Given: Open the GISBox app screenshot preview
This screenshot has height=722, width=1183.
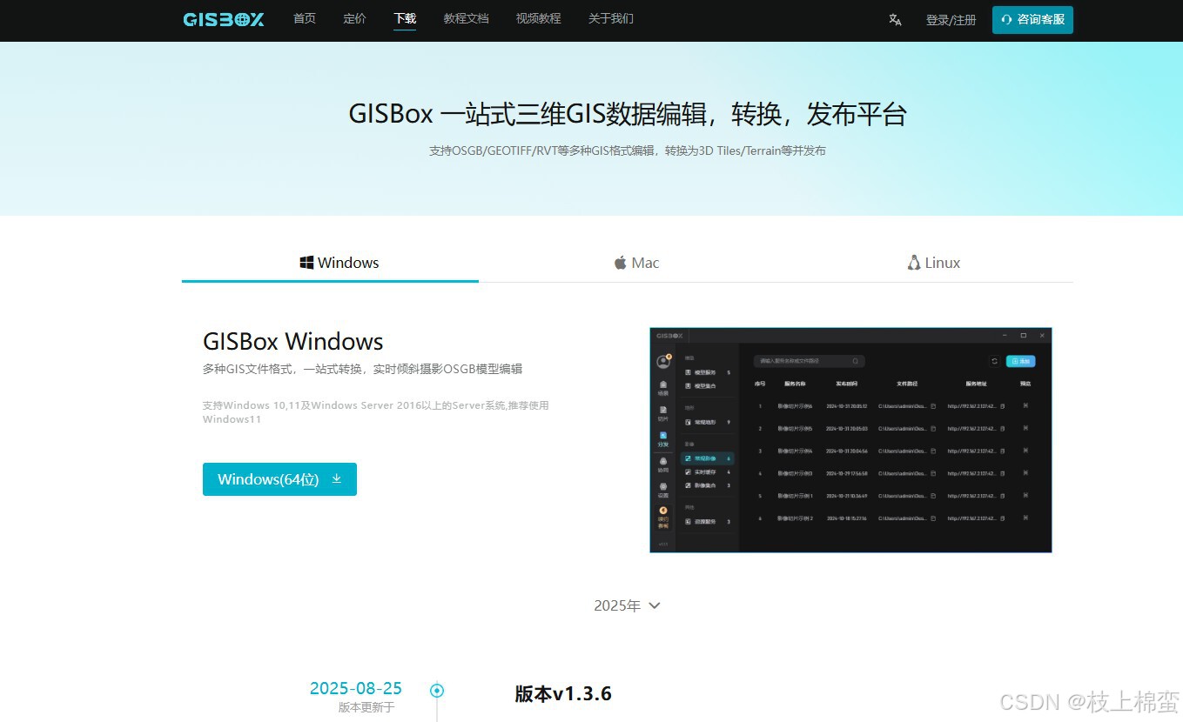Looking at the screenshot, I should pyautogui.click(x=850, y=440).
